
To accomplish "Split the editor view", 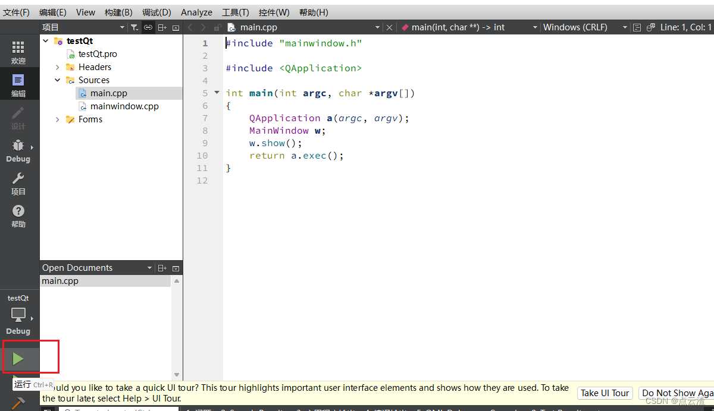I will (x=651, y=27).
